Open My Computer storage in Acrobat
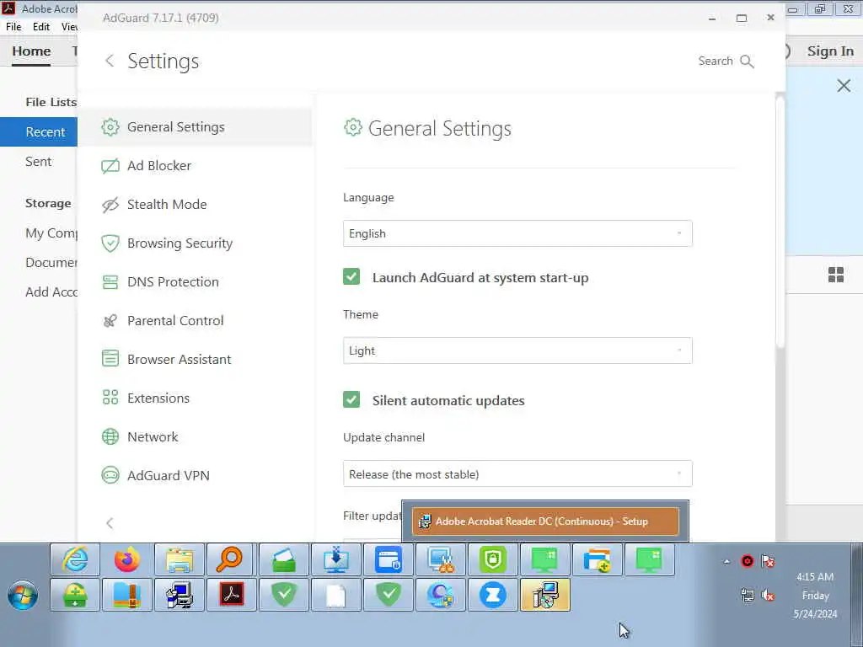Screen dimensions: 863x647 51,233
